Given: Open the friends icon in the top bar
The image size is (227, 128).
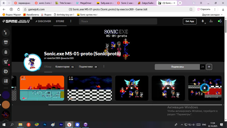Looking at the screenshot, I should (x=211, y=21).
